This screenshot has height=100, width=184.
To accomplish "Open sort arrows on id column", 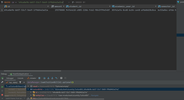I will click(x=48, y=6).
